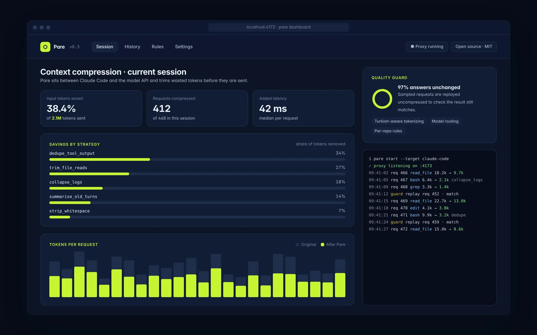Click the Pare logo icon
The width and height of the screenshot is (537, 335).
pyautogui.click(x=45, y=47)
